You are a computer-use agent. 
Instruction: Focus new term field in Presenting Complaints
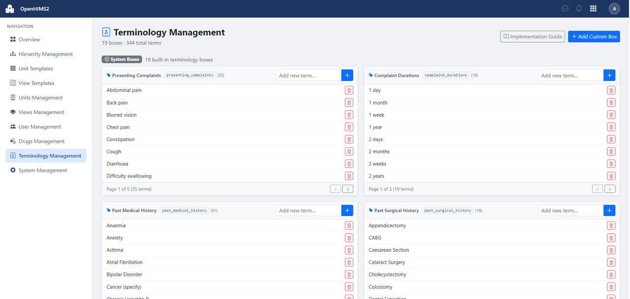(309, 75)
